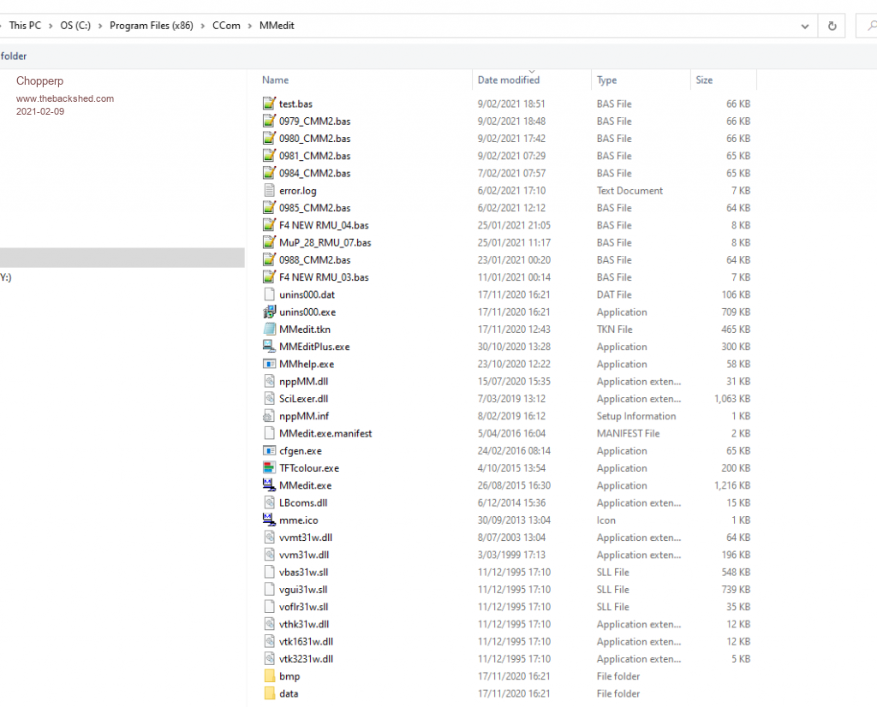Sort files by Date modified column
Viewport: 877px width, 707px height.
coord(509,80)
